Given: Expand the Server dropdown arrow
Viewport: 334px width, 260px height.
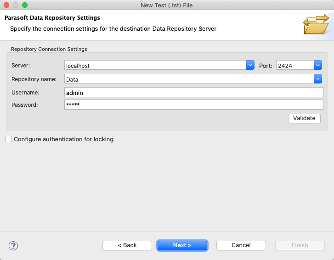Looking at the screenshot, I should click(x=250, y=65).
